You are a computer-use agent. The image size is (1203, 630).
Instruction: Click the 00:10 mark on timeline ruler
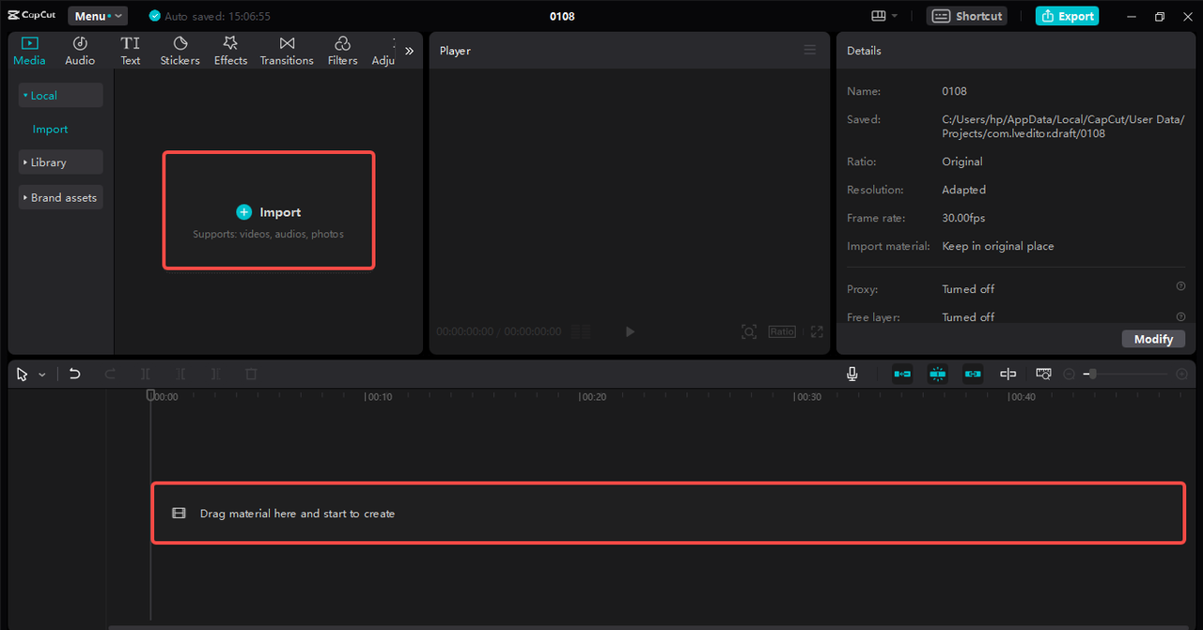pyautogui.click(x=379, y=397)
